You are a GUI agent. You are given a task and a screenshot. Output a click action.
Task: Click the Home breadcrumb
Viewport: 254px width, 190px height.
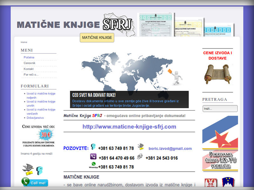click(24, 42)
